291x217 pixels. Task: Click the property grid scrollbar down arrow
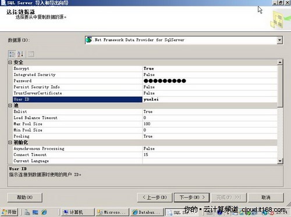280,161
